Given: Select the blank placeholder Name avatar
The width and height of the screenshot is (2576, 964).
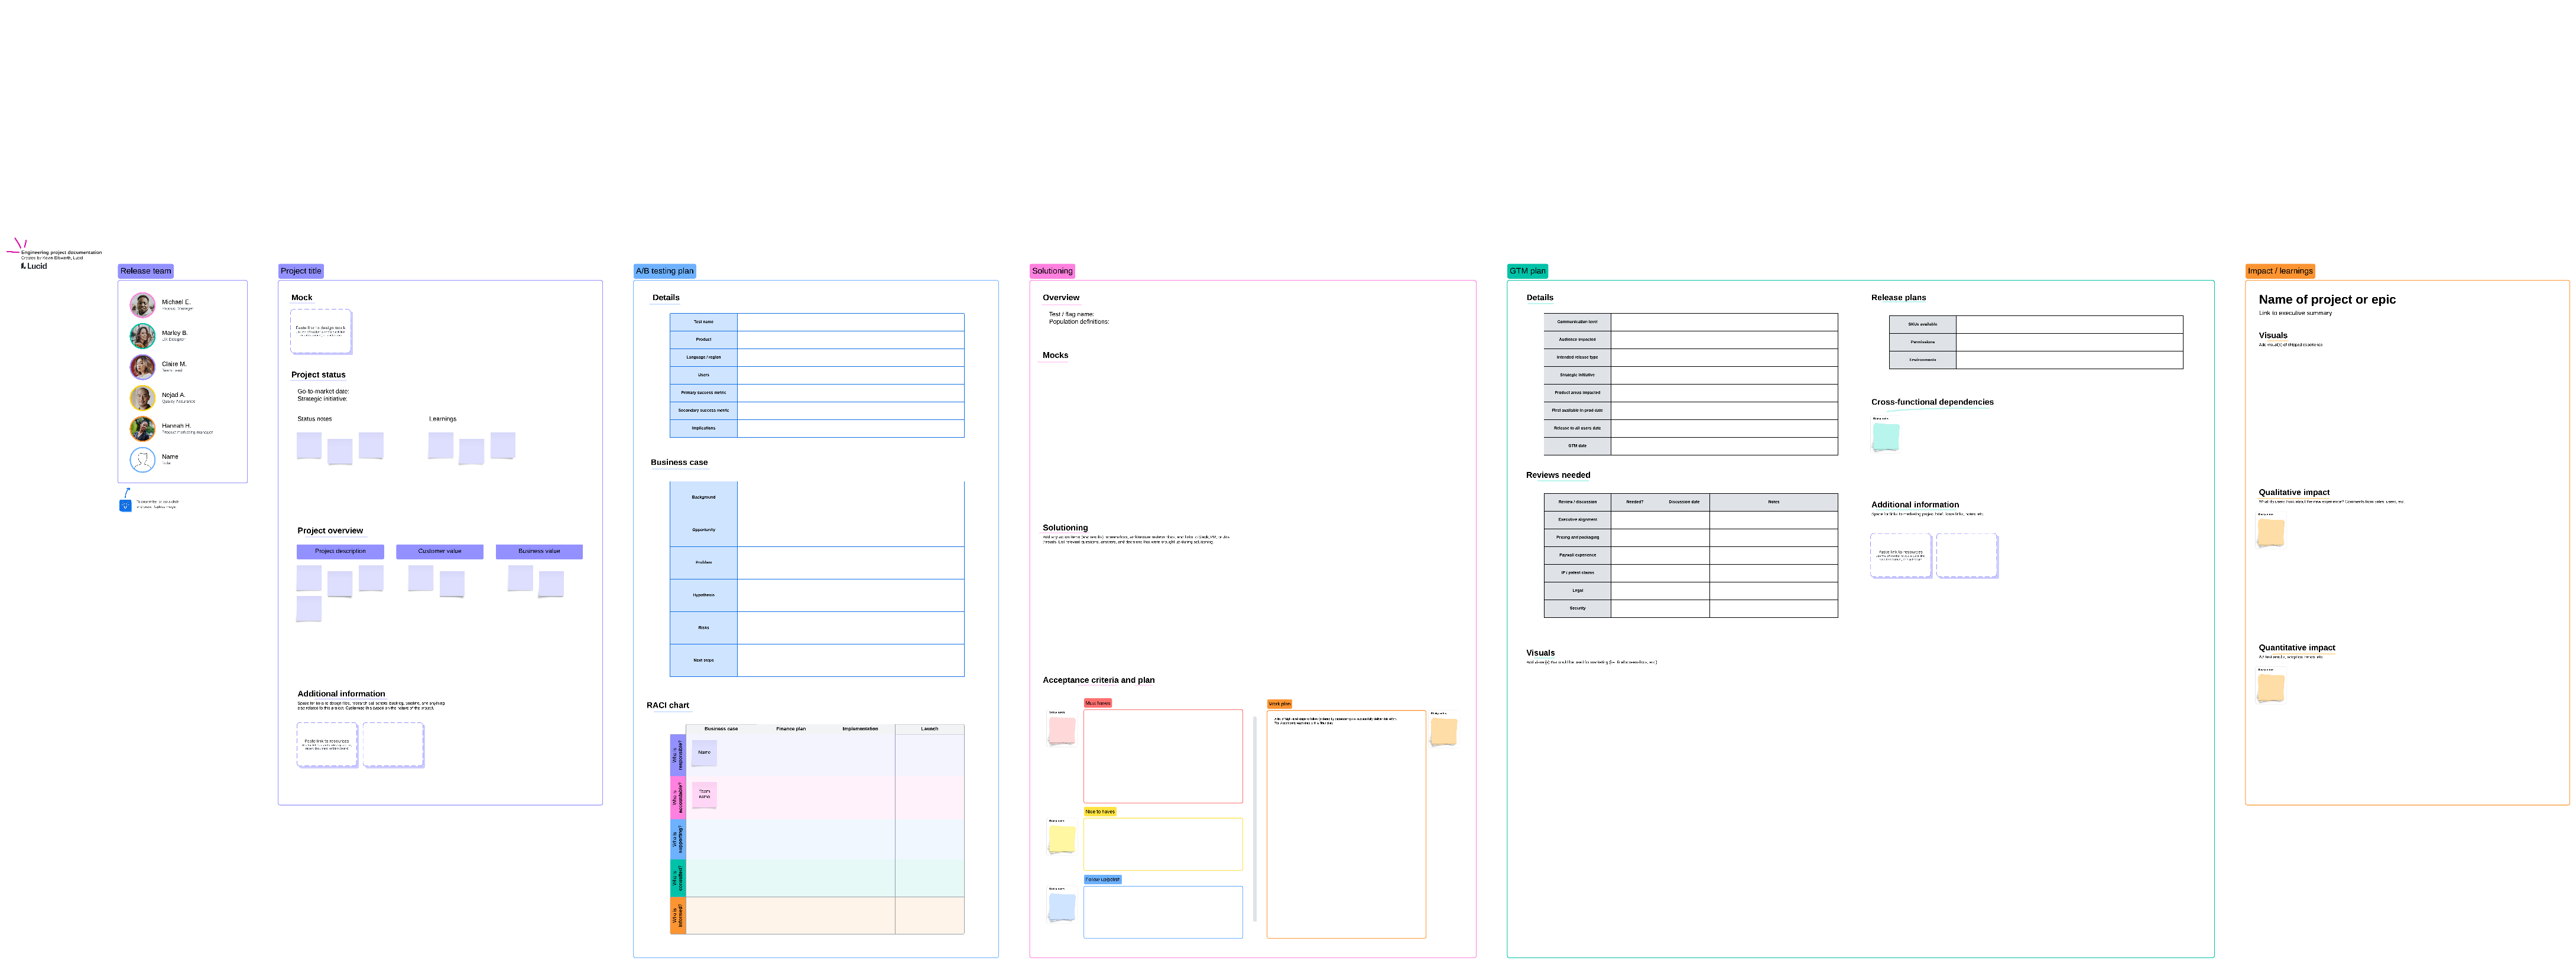Looking at the screenshot, I should pos(142,460).
